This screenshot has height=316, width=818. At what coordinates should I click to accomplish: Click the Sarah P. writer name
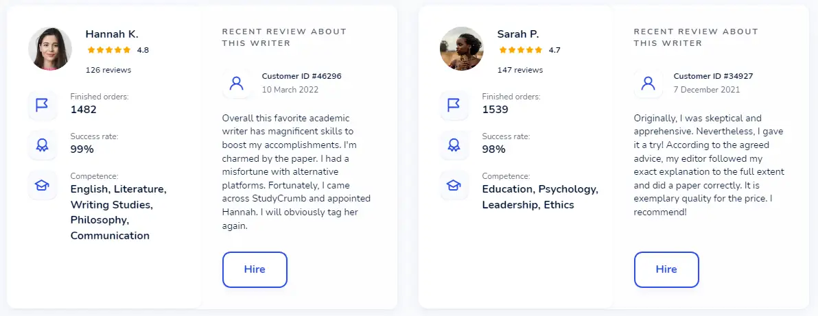click(x=518, y=34)
